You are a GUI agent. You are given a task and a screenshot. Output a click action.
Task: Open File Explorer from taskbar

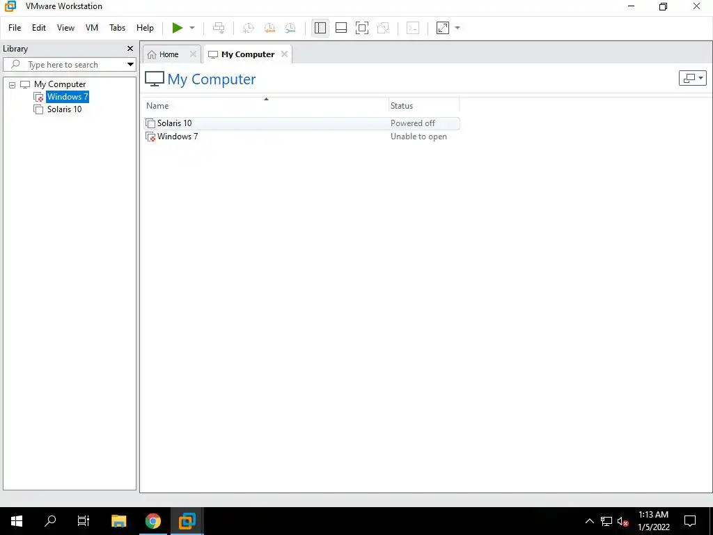[x=118, y=521]
